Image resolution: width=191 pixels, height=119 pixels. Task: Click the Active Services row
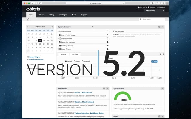click(x=84, y=38)
